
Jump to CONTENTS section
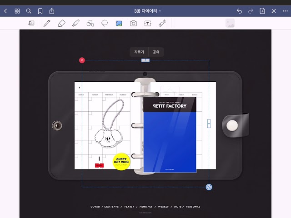click(111, 207)
